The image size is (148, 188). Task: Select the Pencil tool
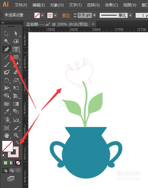click(x=16, y=65)
